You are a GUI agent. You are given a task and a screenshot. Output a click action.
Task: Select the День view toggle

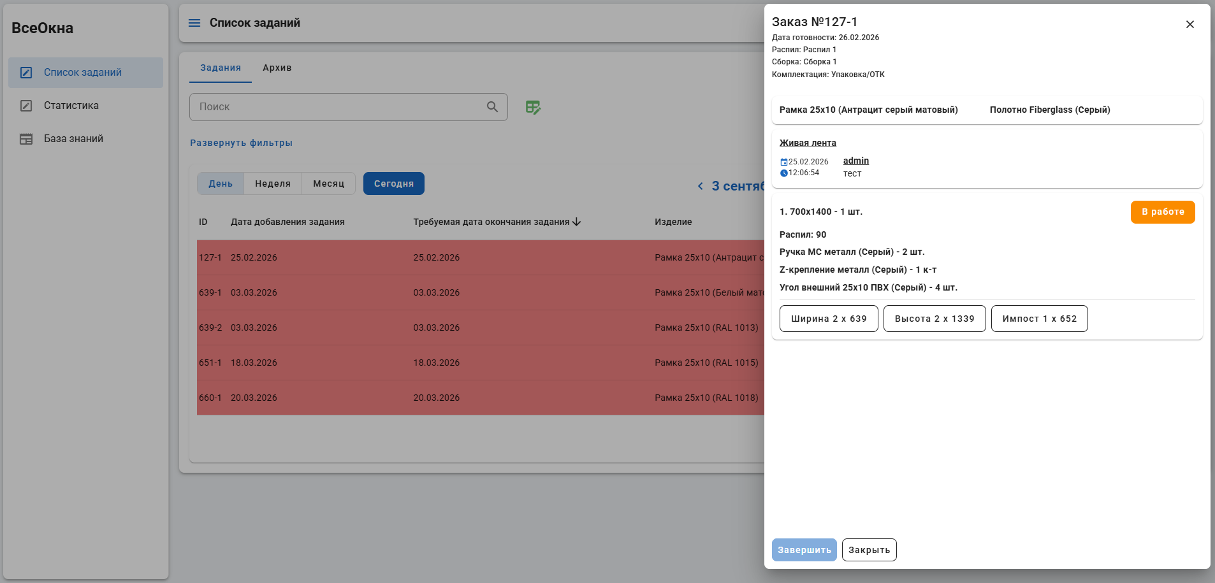(x=221, y=184)
